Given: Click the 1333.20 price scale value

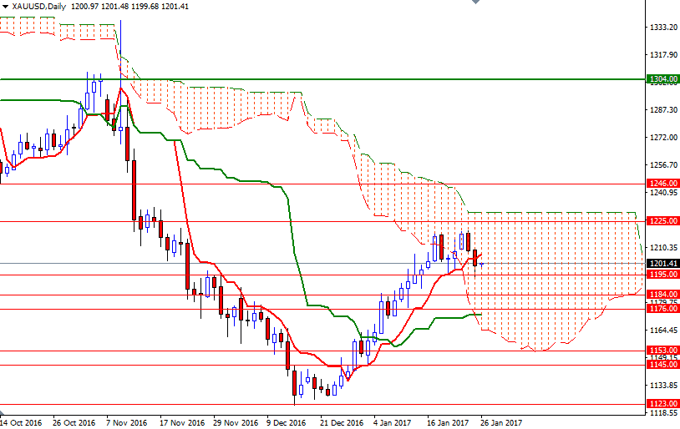Looking at the screenshot, I should 663,28.
